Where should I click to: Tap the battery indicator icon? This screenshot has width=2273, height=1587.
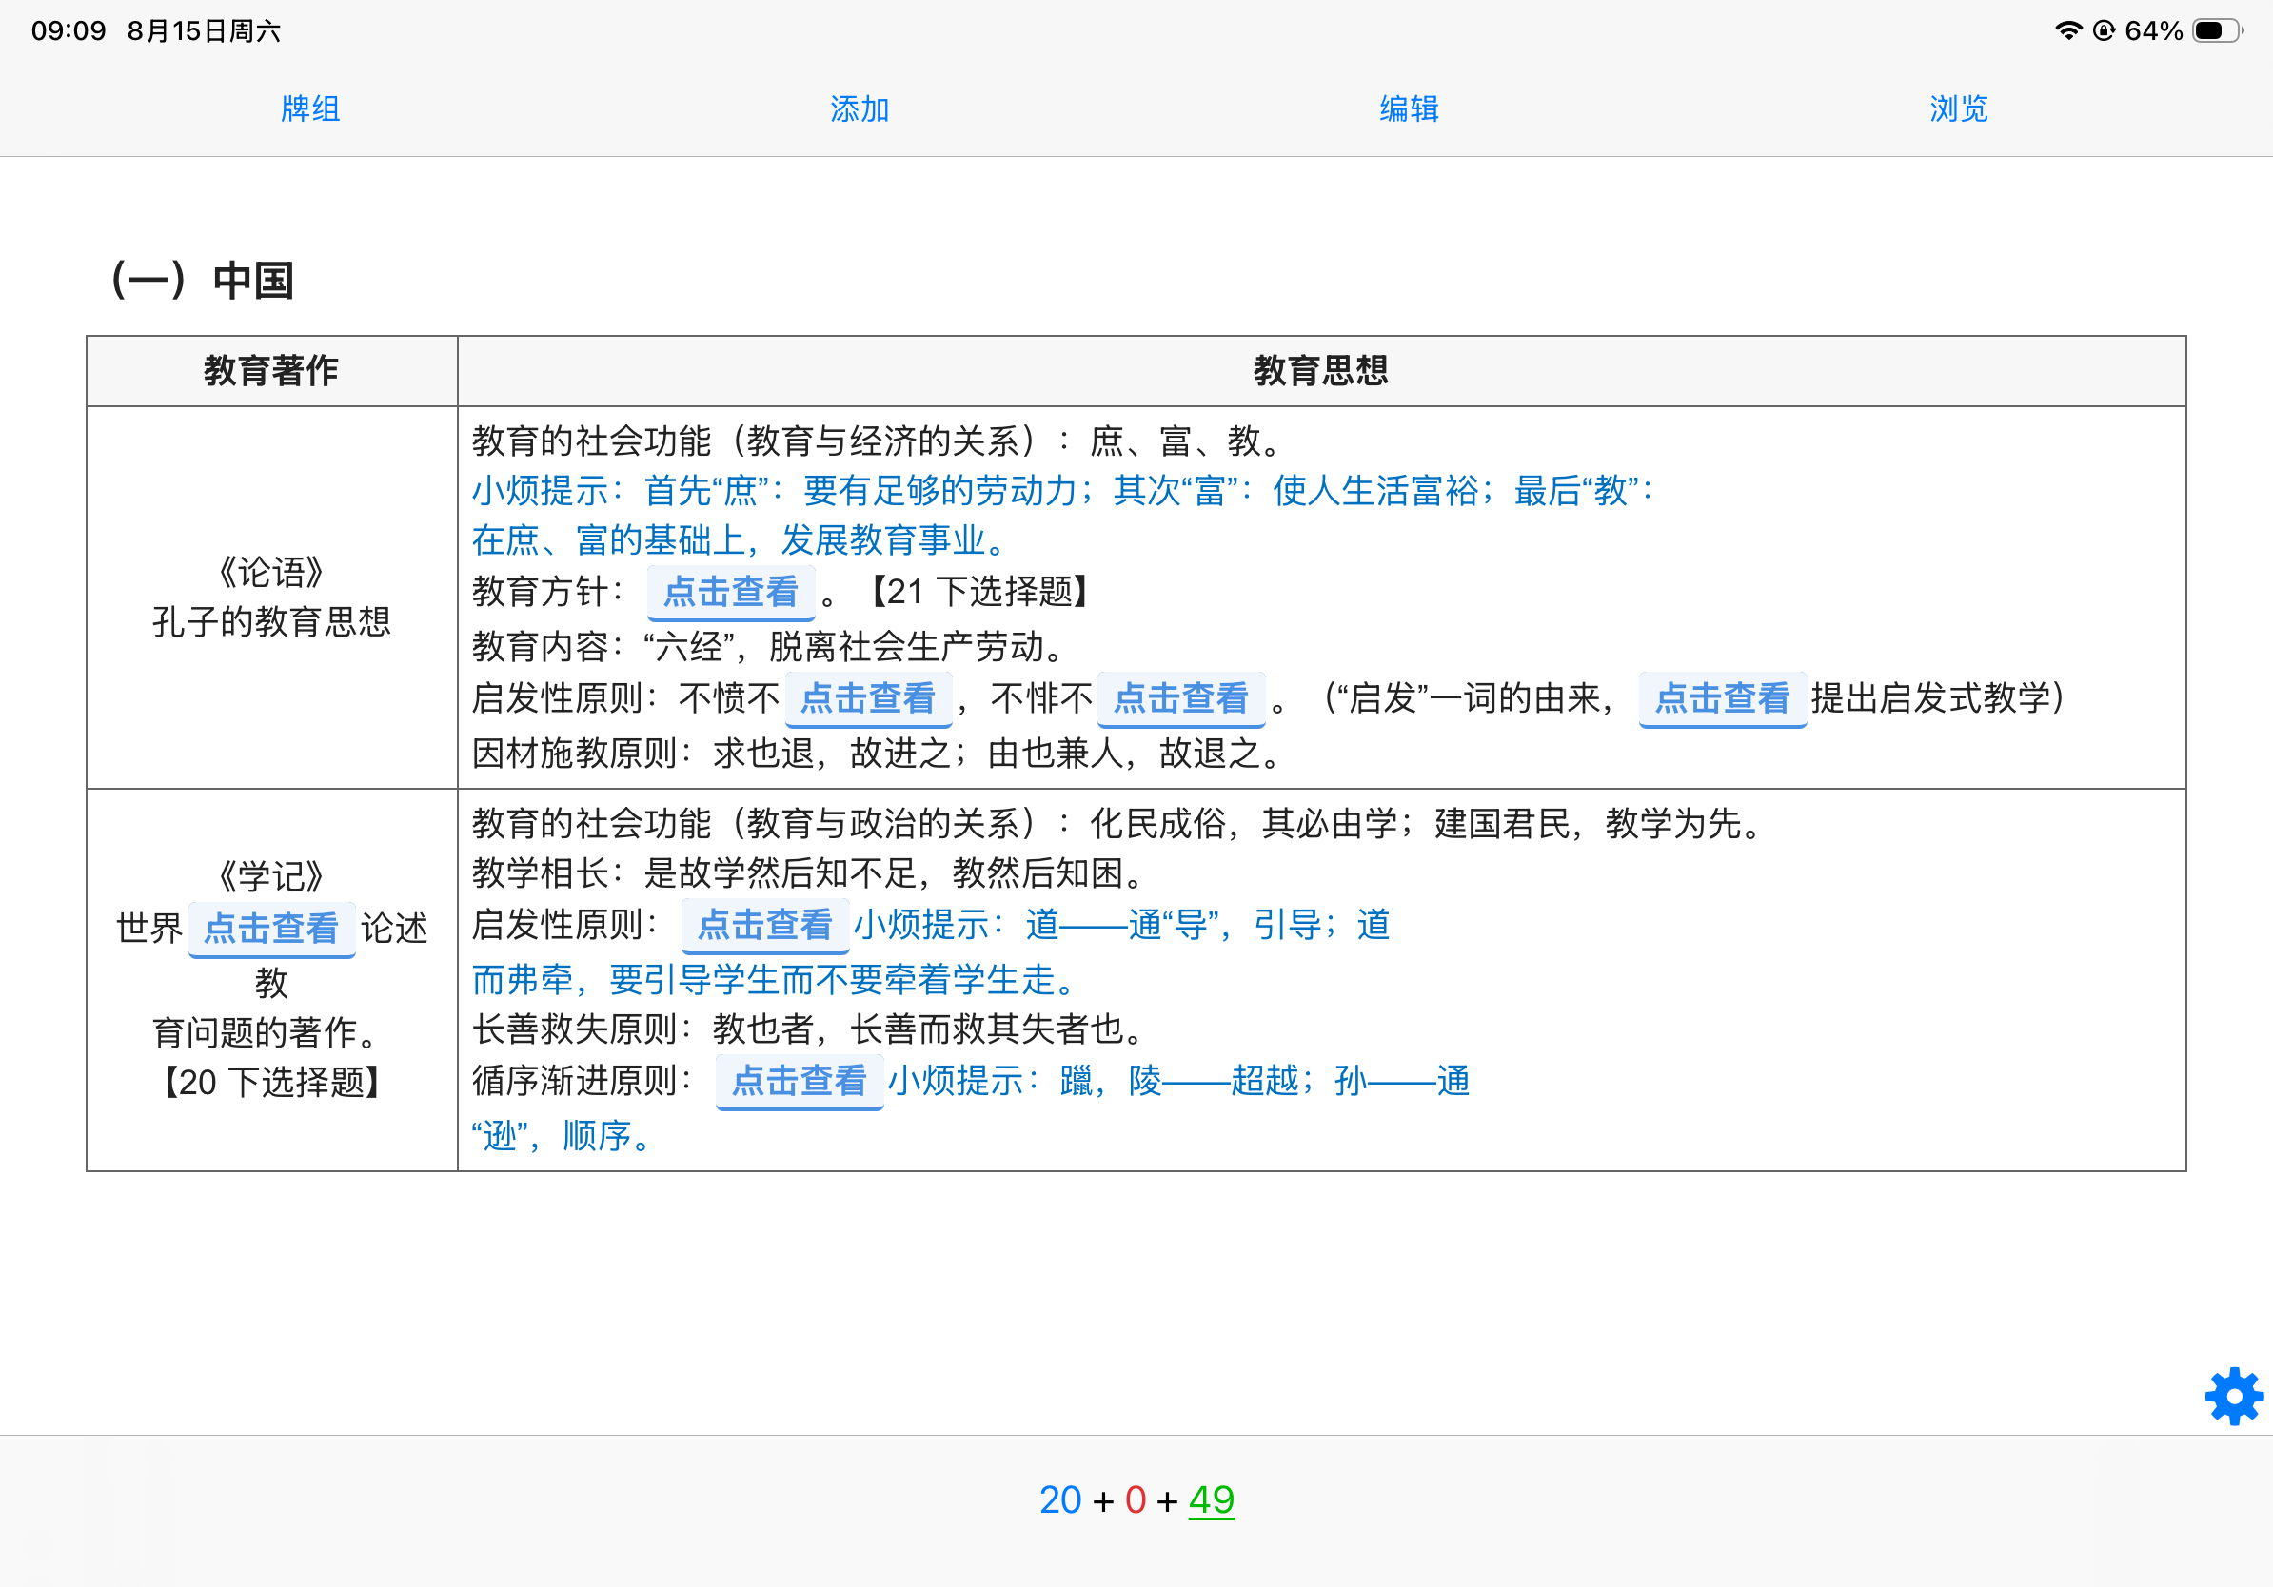pos(2218,30)
